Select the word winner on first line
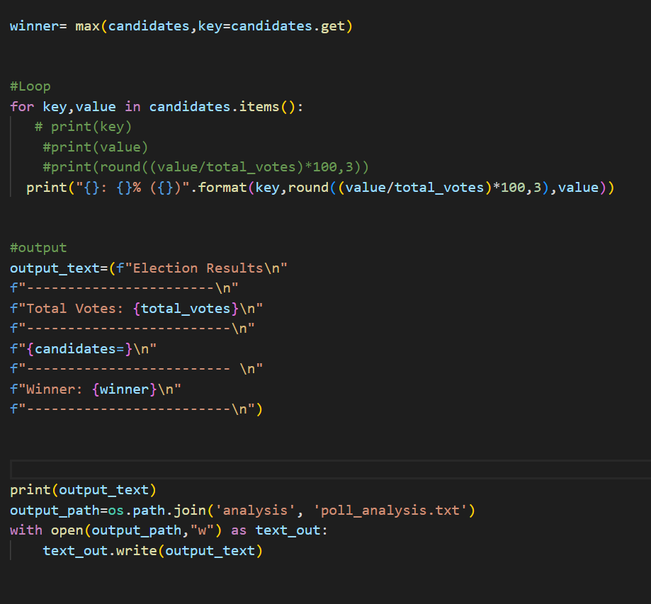Image resolution: width=651 pixels, height=604 pixels. tap(32, 25)
